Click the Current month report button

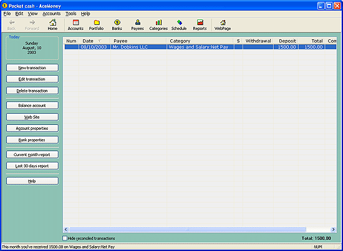click(32, 154)
